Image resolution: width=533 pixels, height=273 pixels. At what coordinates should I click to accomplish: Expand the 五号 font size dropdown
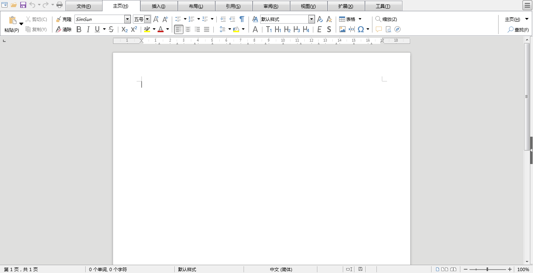click(147, 19)
